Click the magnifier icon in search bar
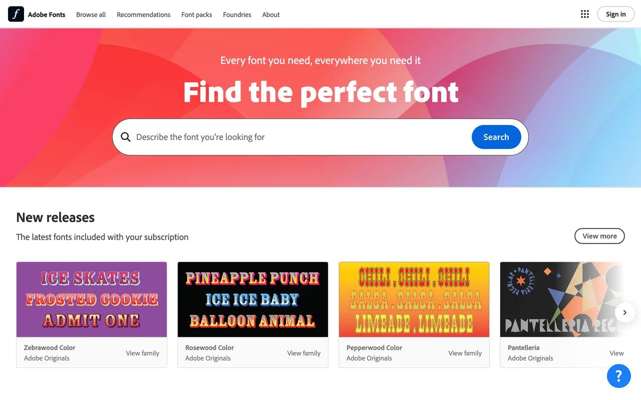The image size is (641, 400). (126, 137)
